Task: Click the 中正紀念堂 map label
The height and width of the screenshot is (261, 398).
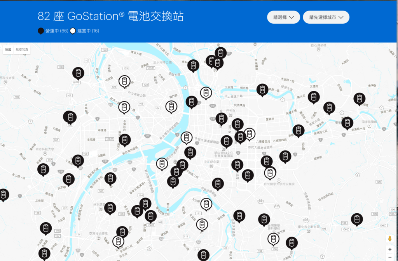Action: [211, 162]
